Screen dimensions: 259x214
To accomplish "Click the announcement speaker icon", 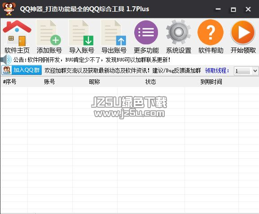I will pos(6,60).
